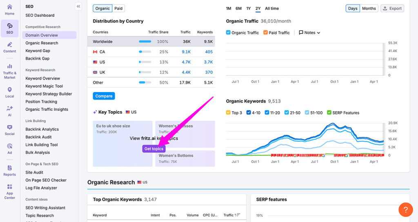Expand the Notes dropdown
This screenshot has width=418, height=222.
(x=309, y=33)
